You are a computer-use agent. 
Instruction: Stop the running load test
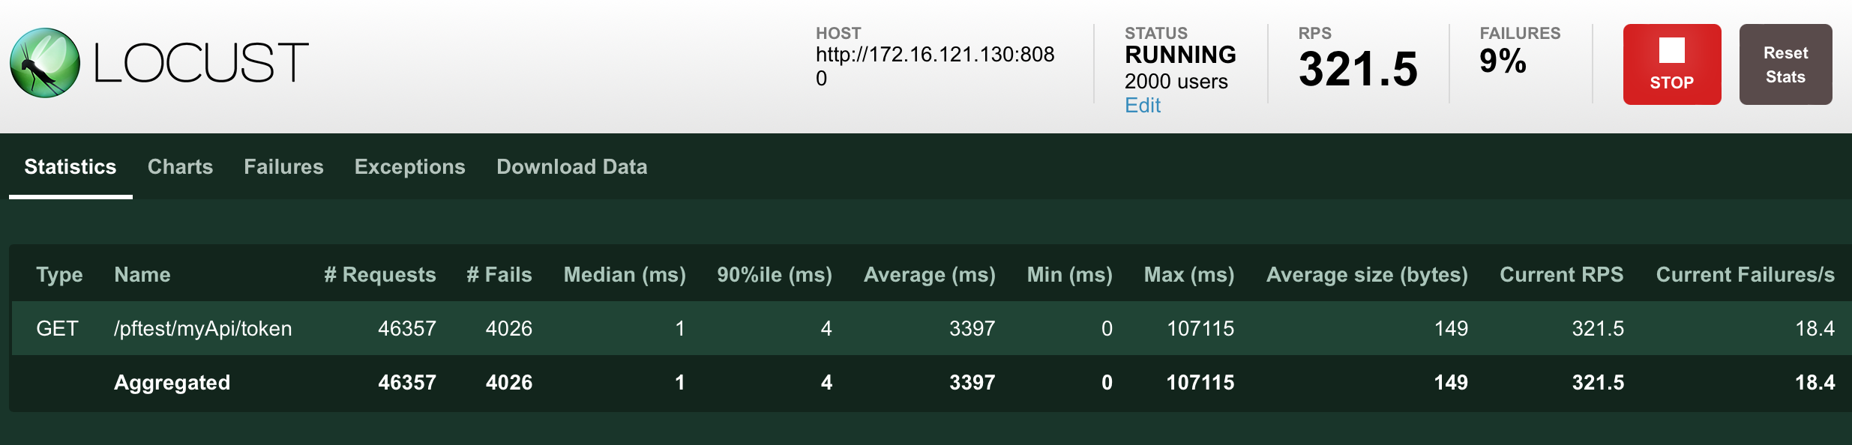pyautogui.click(x=1672, y=64)
